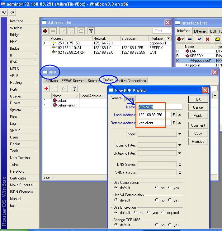Screen dimensions: 222x231
Task: Click red X disable in Interface List
Action: (207, 39)
